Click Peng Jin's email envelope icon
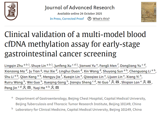Screen dimensions: 163x113 click(29, 88)
